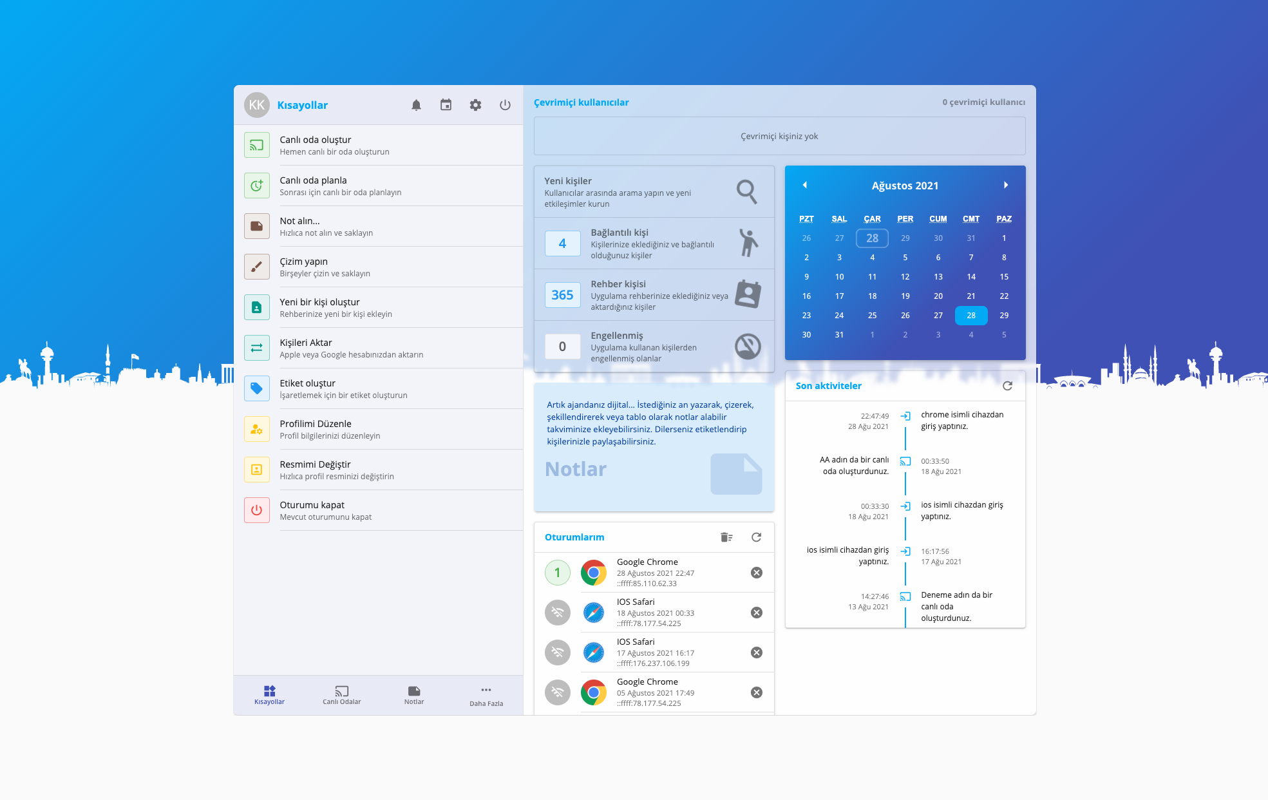Select day 14 in the calendar
The height and width of the screenshot is (800, 1268).
point(970,277)
